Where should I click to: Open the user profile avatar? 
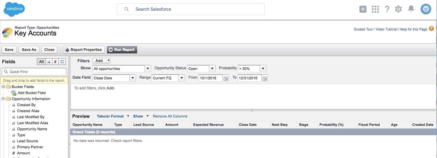coord(426,9)
